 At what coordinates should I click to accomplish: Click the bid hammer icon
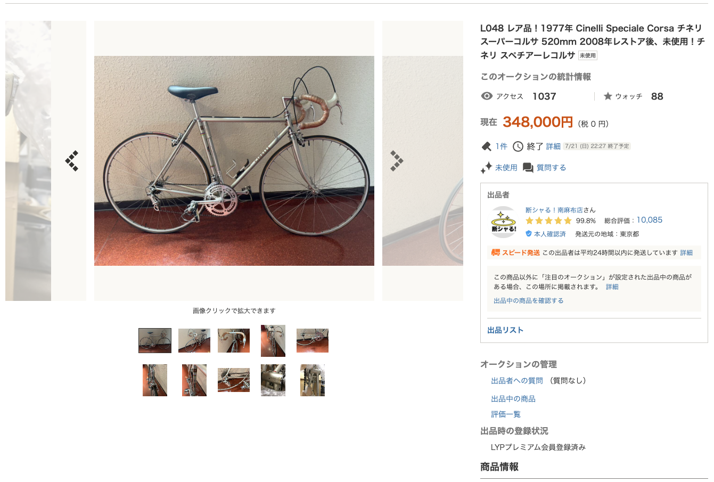click(486, 146)
